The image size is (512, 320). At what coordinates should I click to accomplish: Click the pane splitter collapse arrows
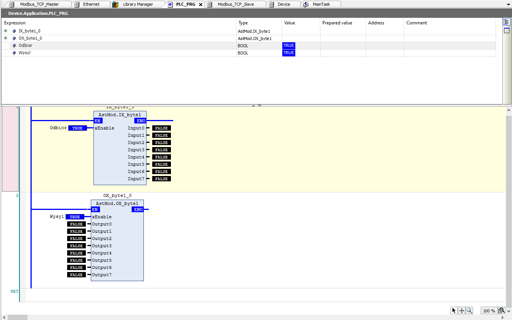[256, 105]
